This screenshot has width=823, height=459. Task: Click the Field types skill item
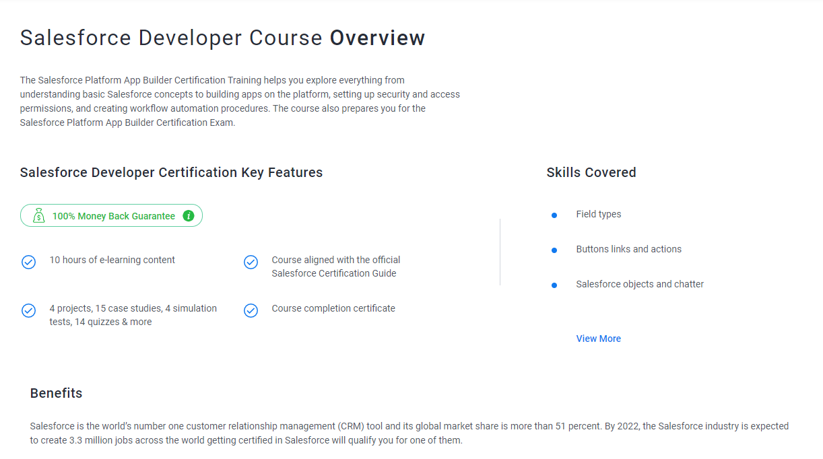(x=599, y=214)
